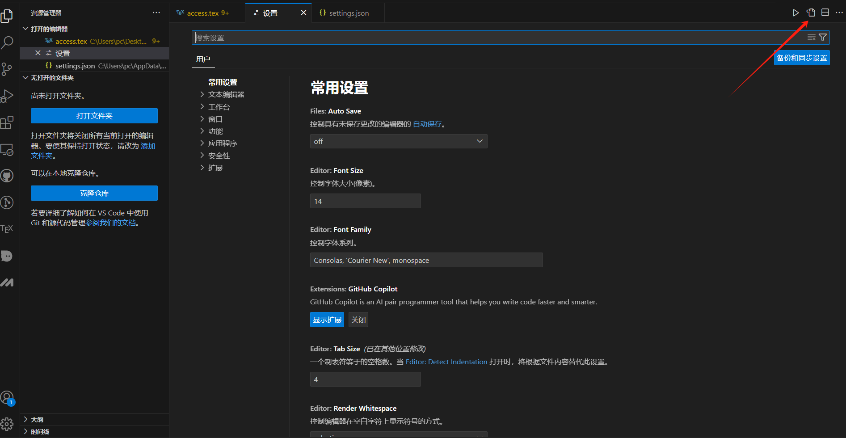Image resolution: width=846 pixels, height=438 pixels.
Task: Open the editor More Actions ellipsis
Action: (x=839, y=13)
